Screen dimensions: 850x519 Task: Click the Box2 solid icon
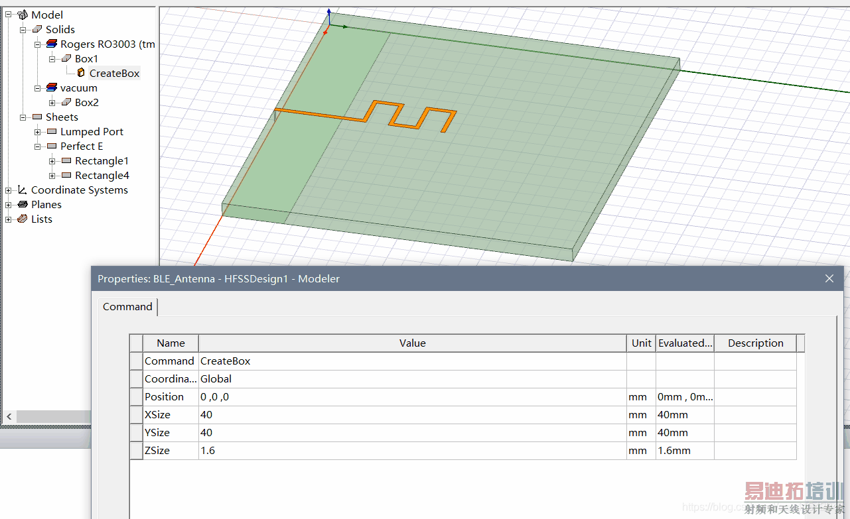point(66,102)
